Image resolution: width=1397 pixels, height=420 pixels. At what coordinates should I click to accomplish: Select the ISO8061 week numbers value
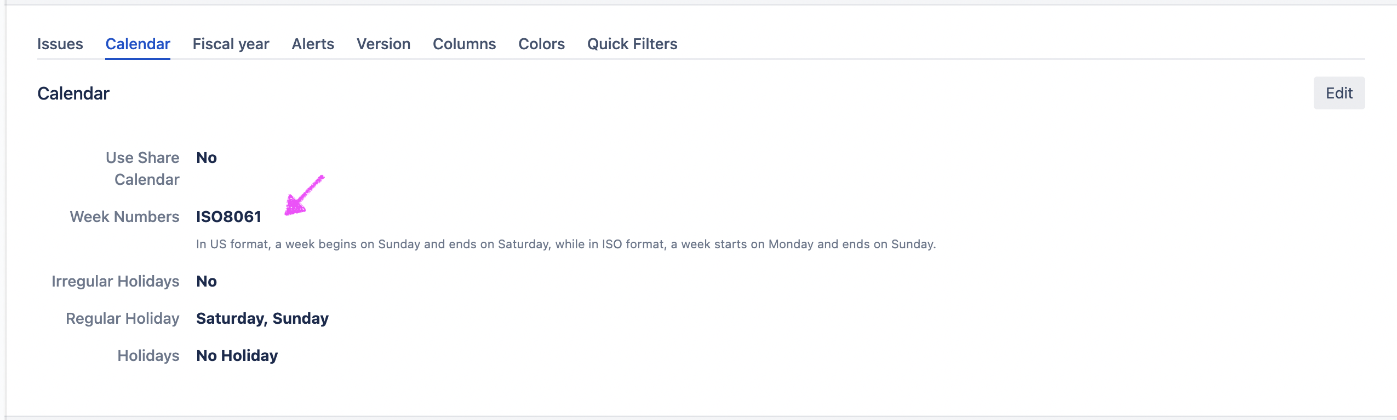[228, 217]
